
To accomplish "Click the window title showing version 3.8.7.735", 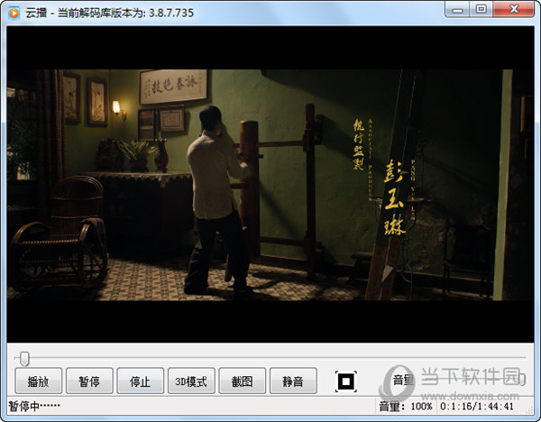I will pyautogui.click(x=109, y=14).
